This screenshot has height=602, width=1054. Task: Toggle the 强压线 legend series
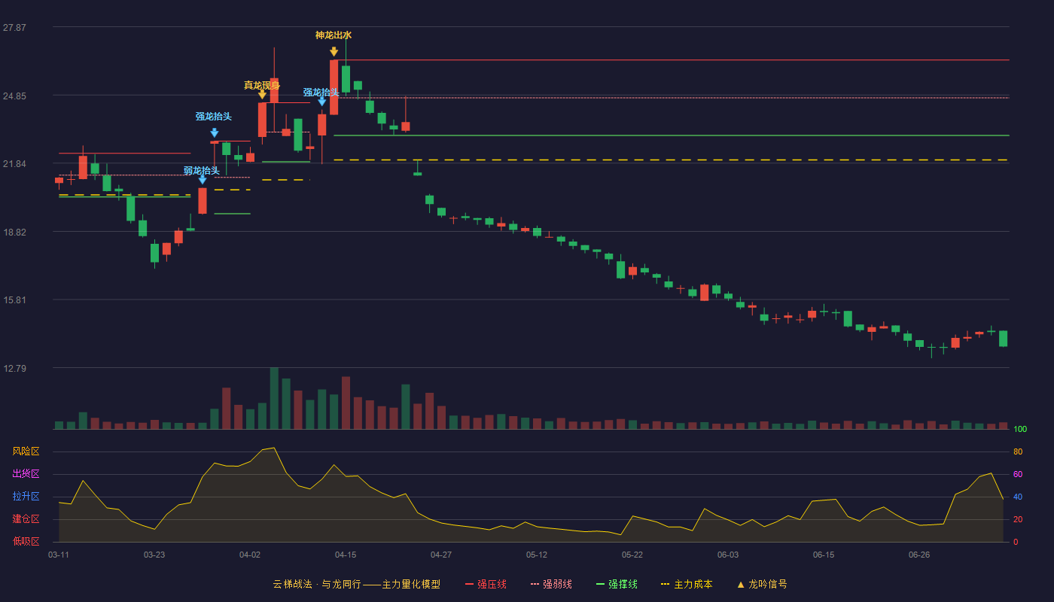point(486,585)
